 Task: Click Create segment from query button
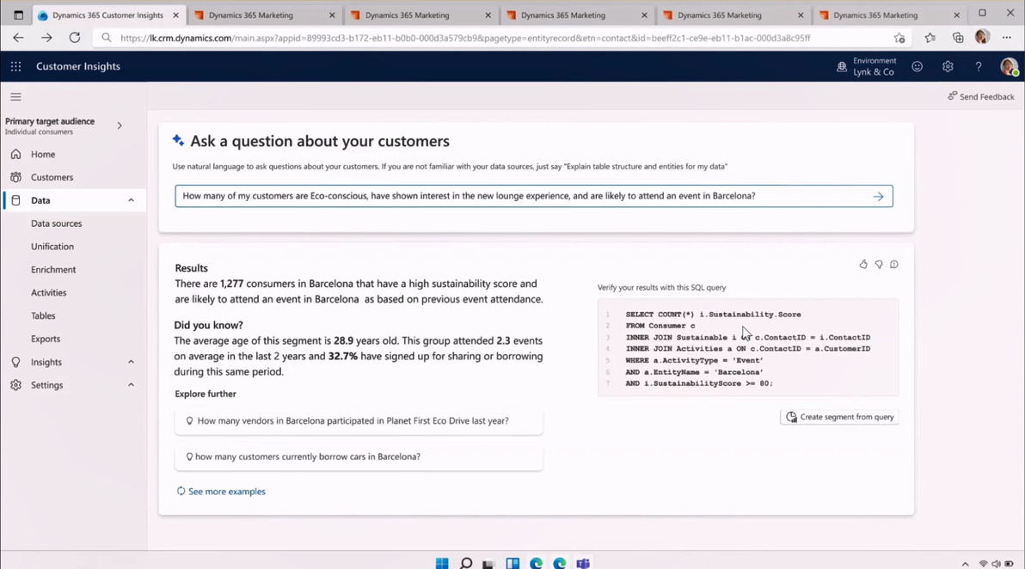point(839,417)
